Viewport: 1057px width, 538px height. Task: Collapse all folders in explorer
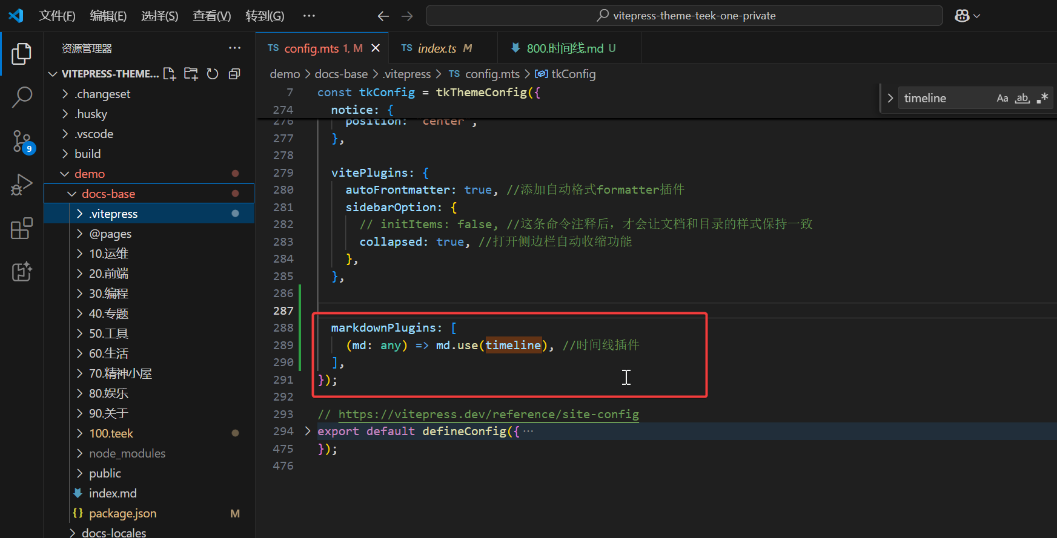click(234, 74)
